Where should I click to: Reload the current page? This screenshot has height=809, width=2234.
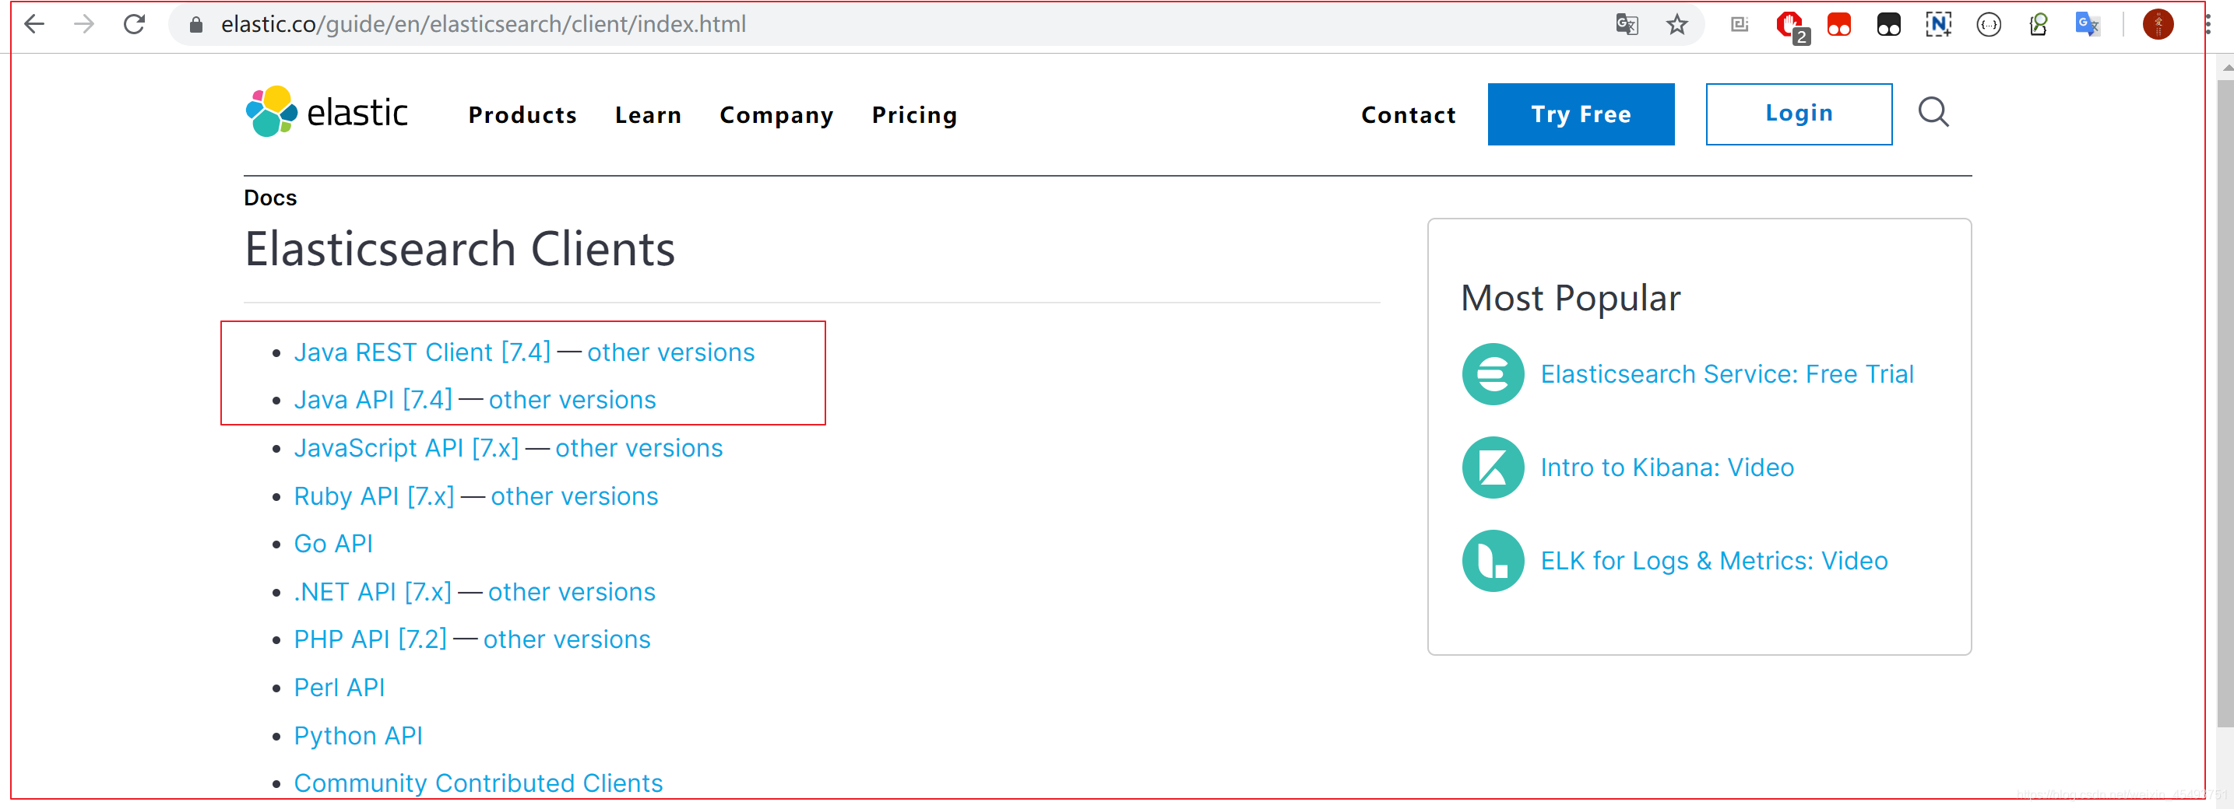(x=134, y=24)
